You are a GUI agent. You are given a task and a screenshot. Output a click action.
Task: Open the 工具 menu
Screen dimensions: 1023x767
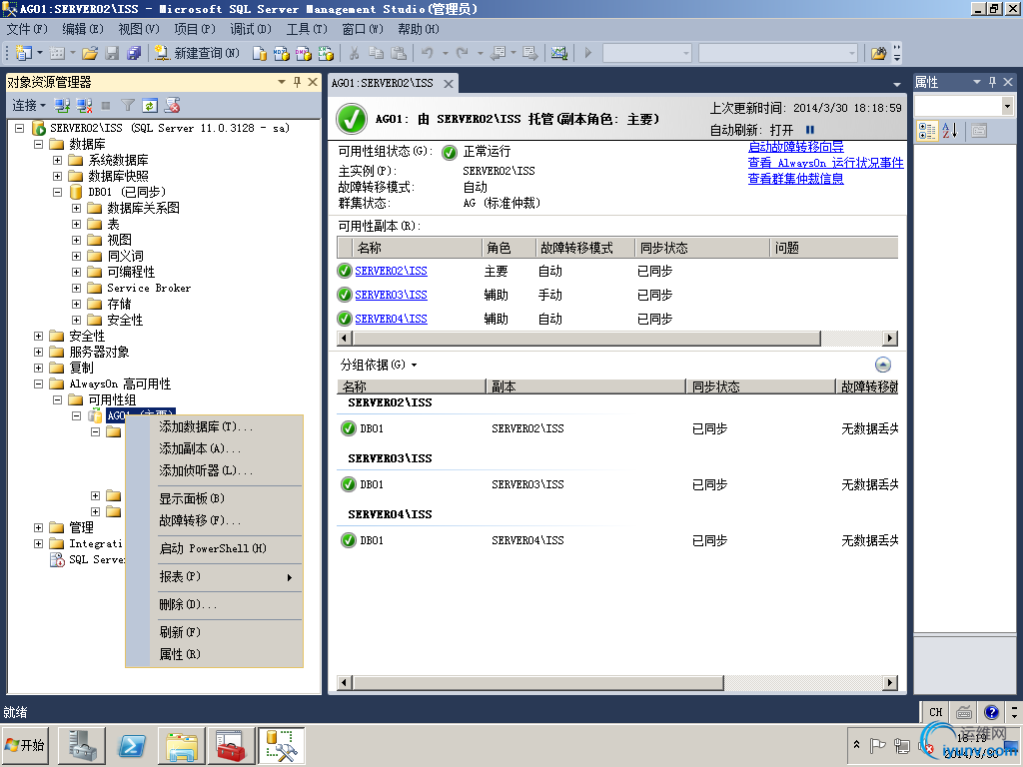tap(307, 29)
